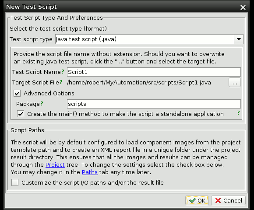The height and width of the screenshot is (210, 254).
Task: Open the Test script type dropdown arrow
Action: (239, 39)
